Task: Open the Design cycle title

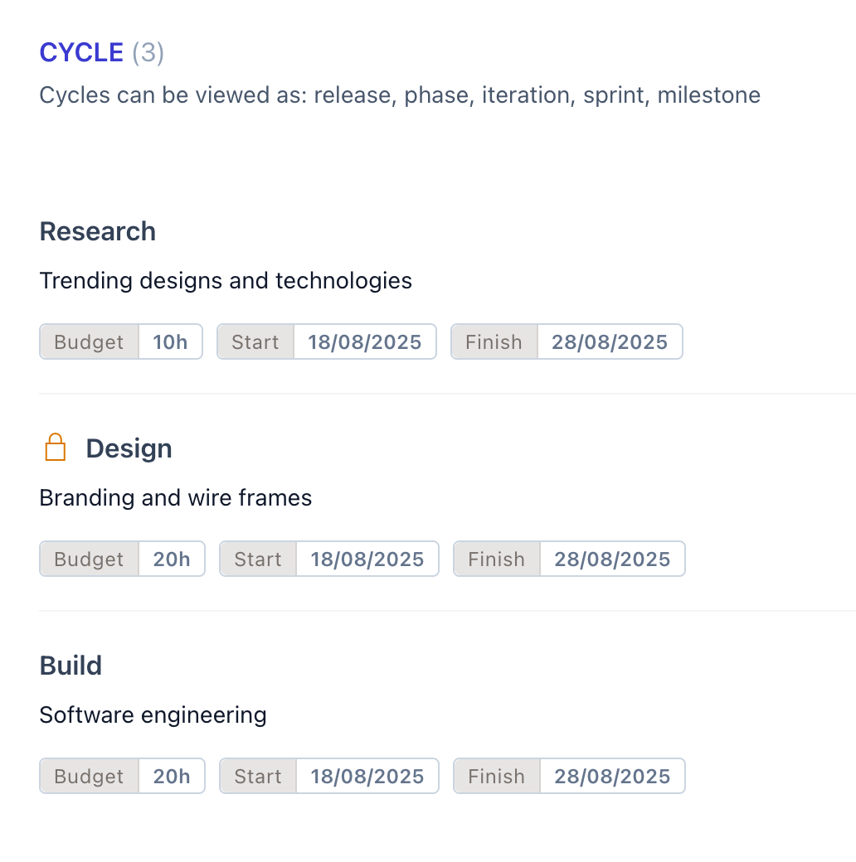Action: point(129,448)
